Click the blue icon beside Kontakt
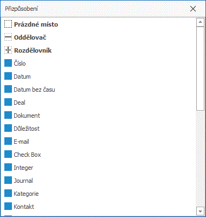The height and width of the screenshot is (217, 206). click(8, 207)
